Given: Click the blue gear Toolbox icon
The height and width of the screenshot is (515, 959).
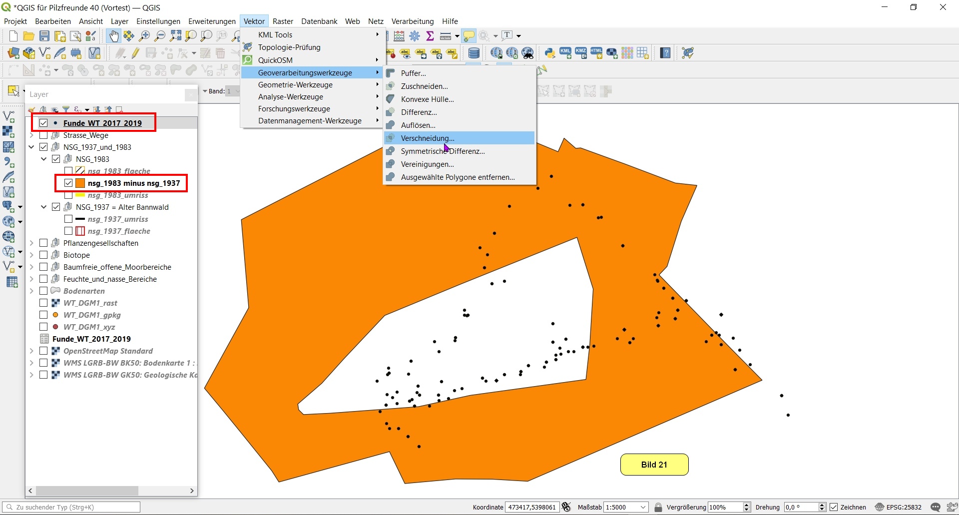Looking at the screenshot, I should [415, 36].
